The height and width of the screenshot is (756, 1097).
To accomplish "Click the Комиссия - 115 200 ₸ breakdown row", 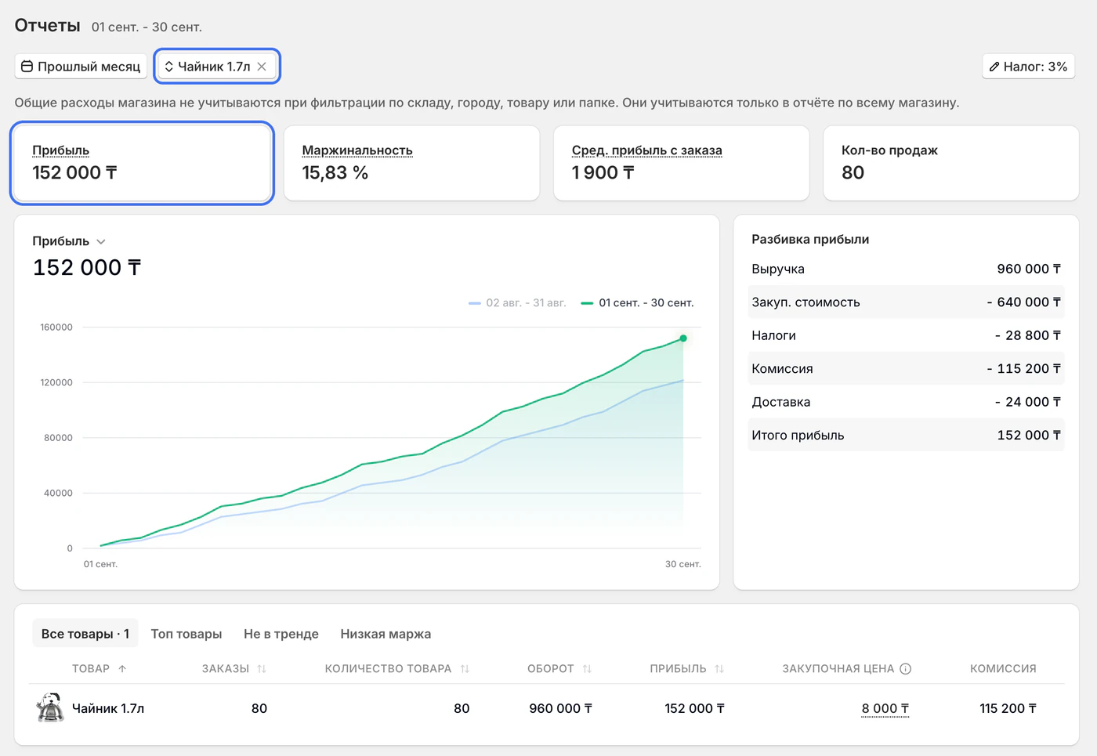I will (x=906, y=368).
